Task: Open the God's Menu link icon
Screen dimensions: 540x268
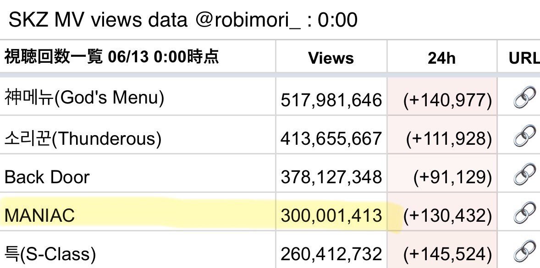Action: 525,98
